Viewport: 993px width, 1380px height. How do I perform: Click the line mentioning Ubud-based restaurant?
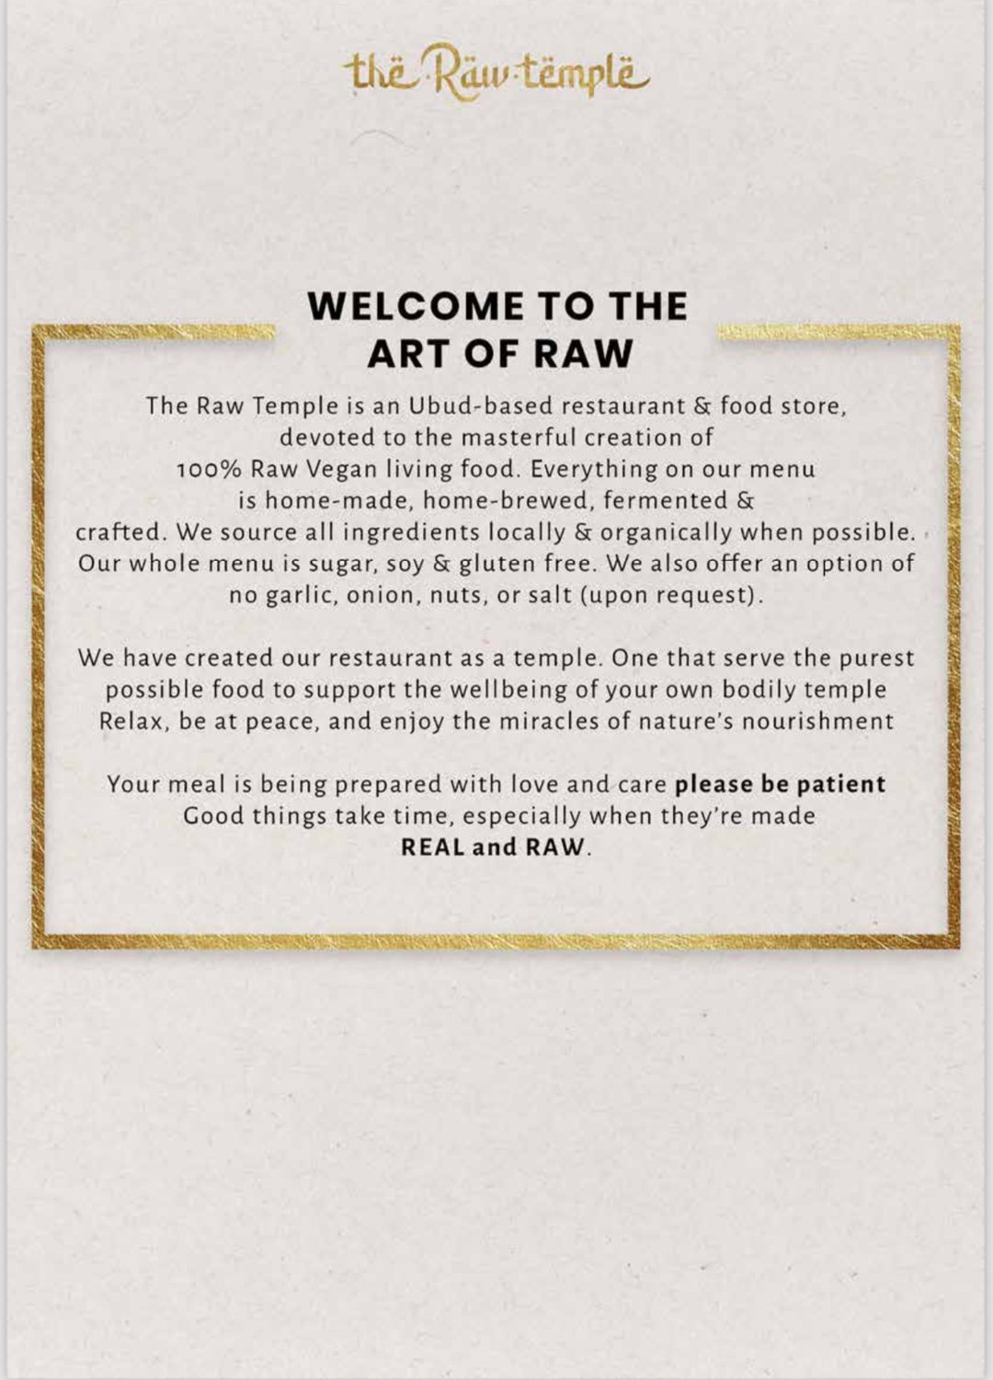(496, 405)
